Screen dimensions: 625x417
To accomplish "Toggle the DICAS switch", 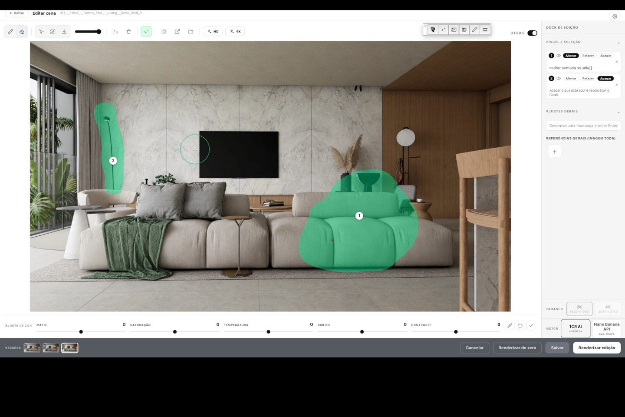I will (x=532, y=33).
